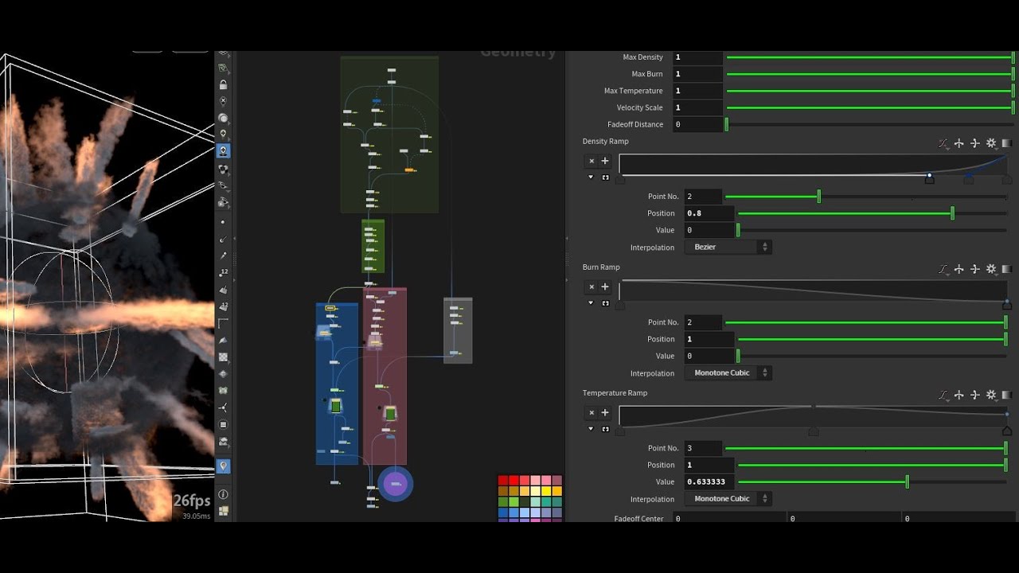1019x573 pixels.
Task: Add a point to Density Ramp
Action: [x=605, y=161]
